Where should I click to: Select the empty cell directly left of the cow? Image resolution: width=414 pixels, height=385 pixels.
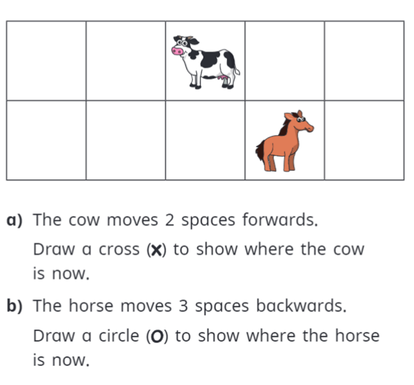pos(126,61)
